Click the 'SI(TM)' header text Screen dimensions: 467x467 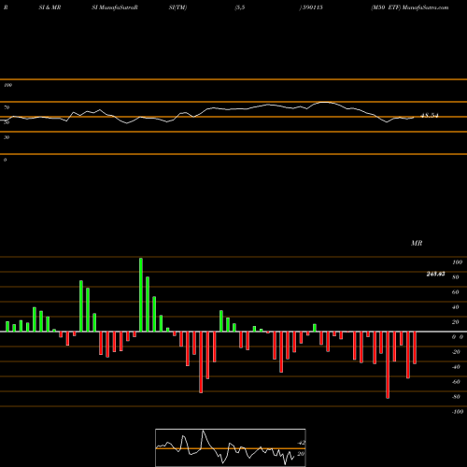177,7
